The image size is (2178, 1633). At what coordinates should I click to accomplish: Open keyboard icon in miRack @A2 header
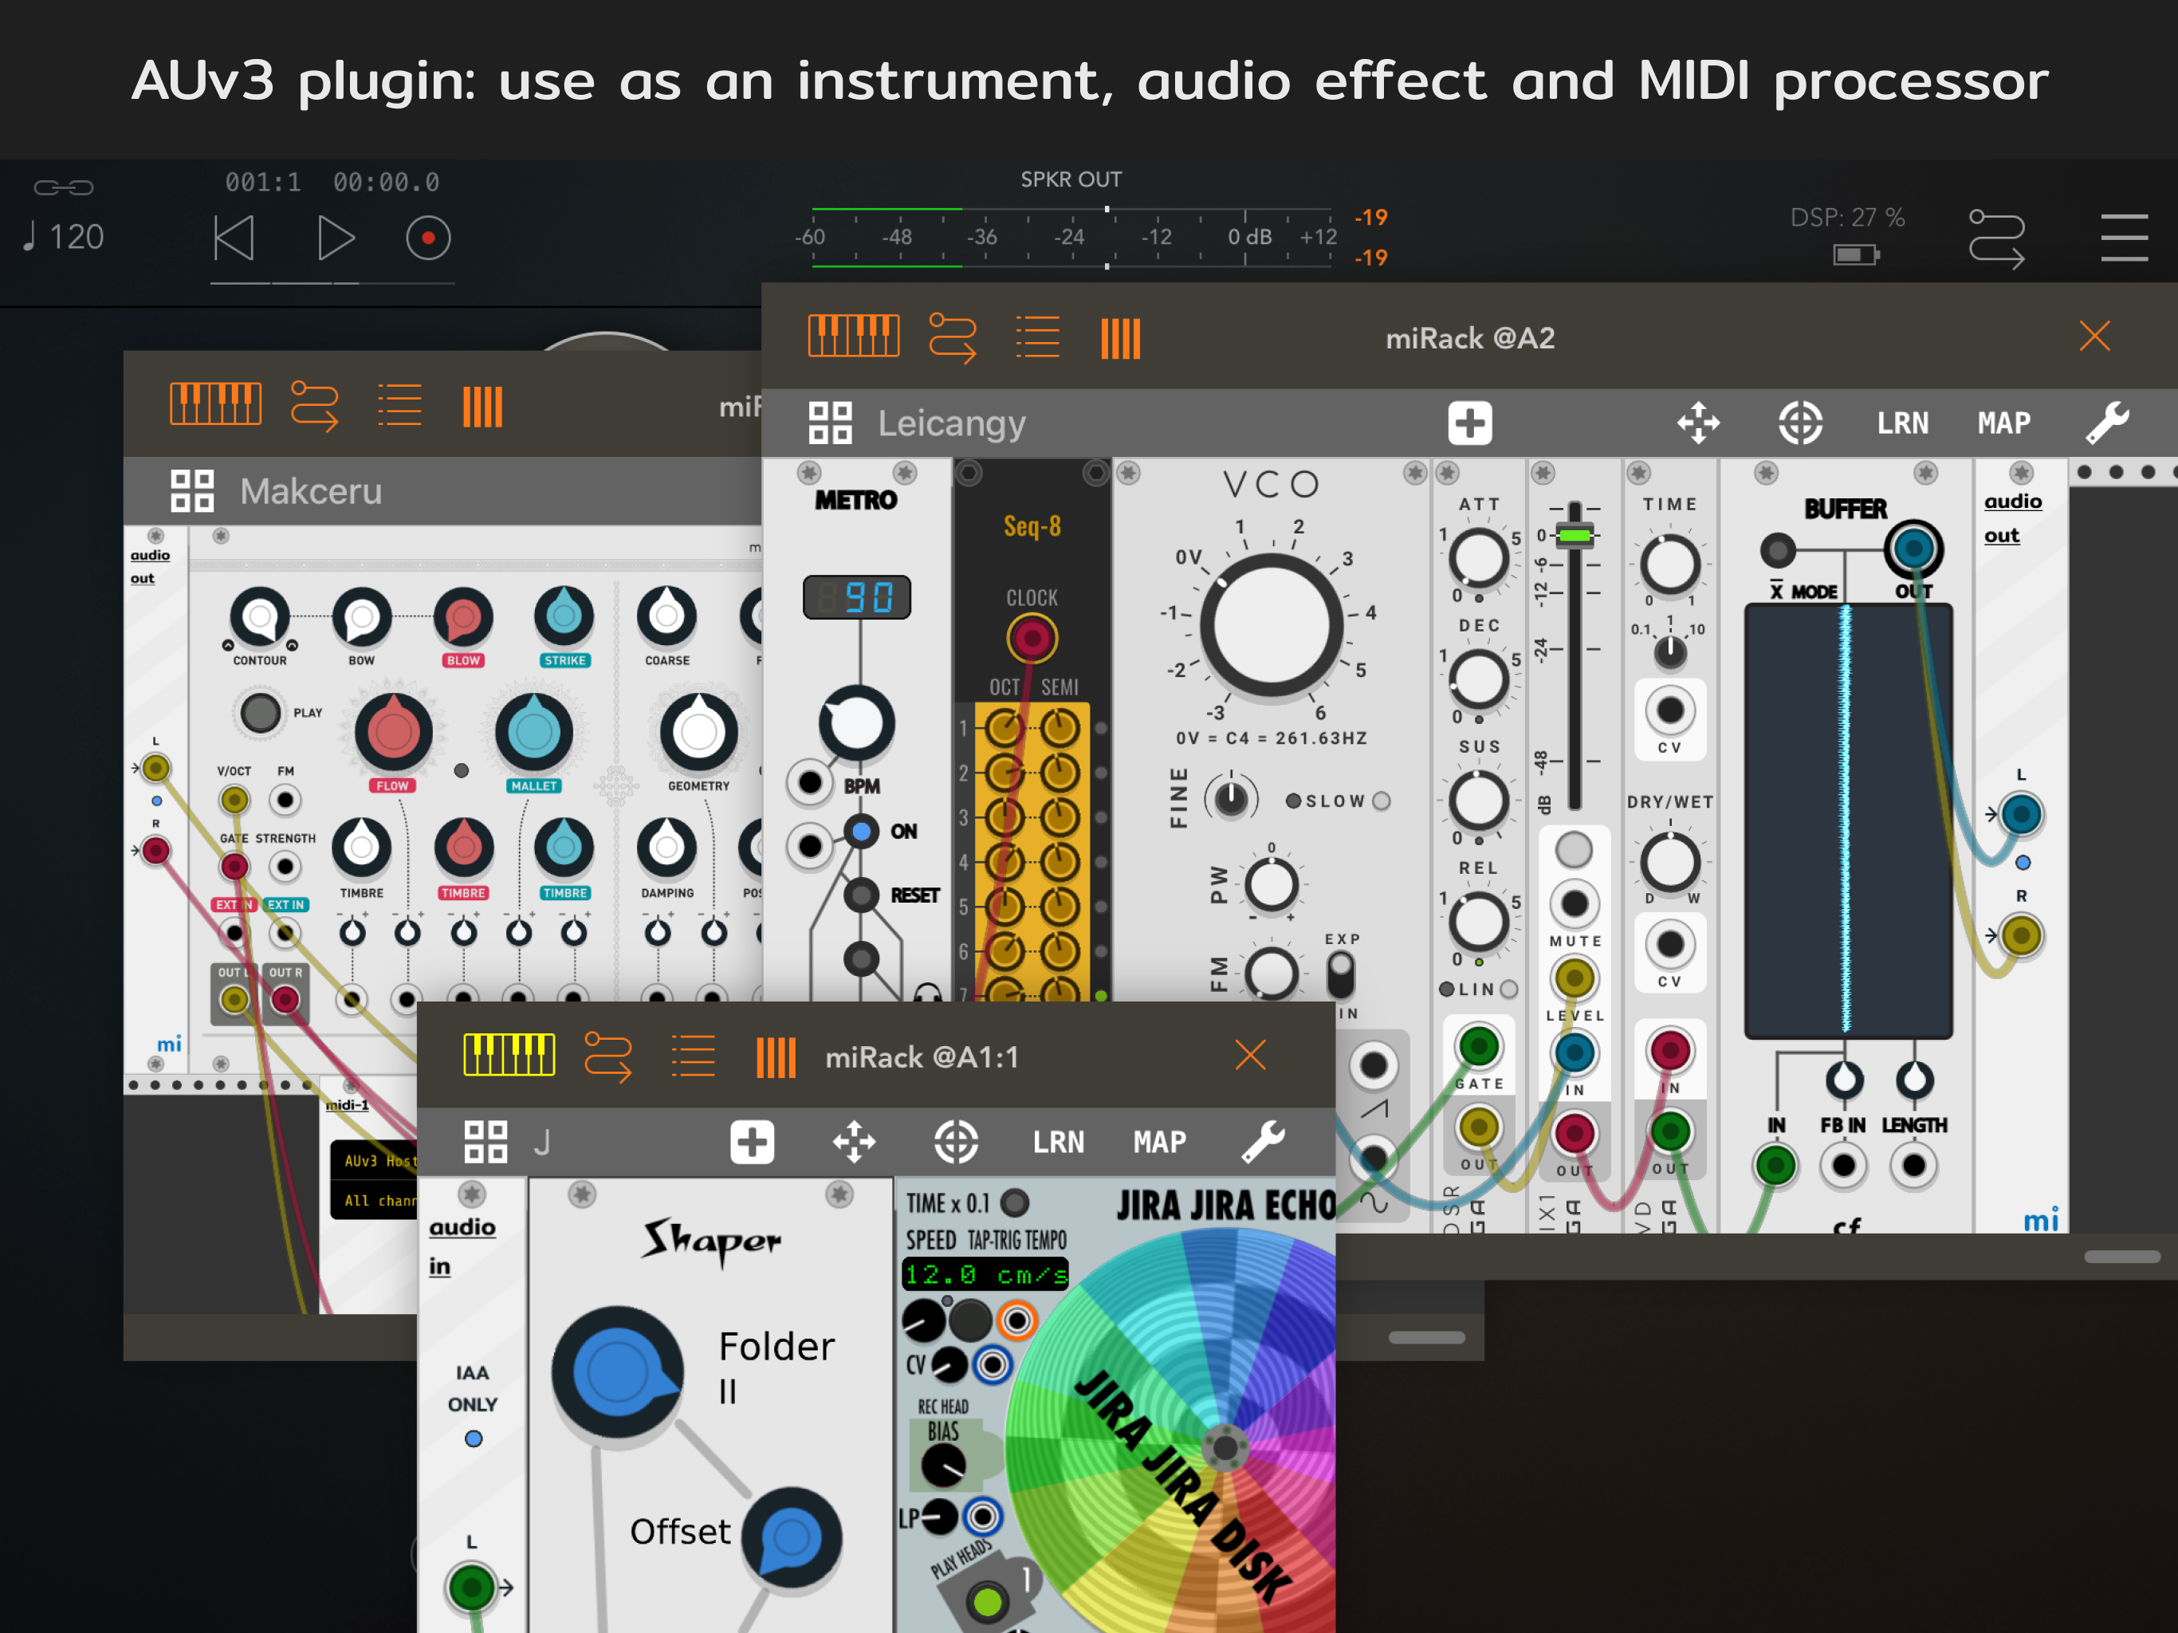(853, 336)
